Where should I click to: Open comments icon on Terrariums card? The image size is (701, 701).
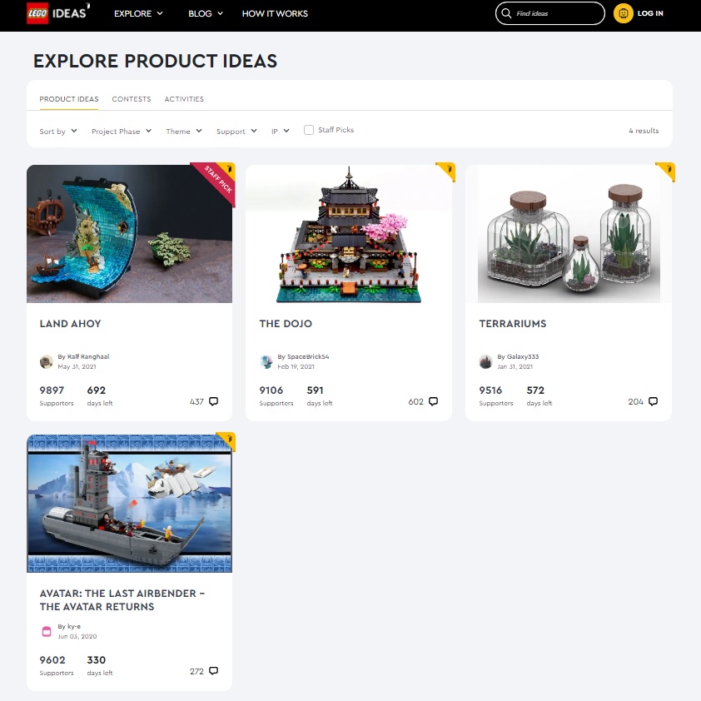(654, 401)
